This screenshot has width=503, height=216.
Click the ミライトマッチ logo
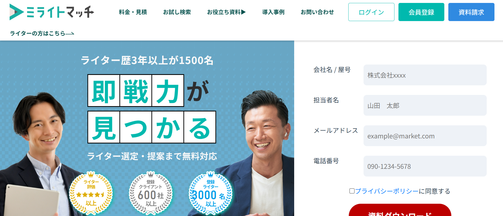(52, 12)
